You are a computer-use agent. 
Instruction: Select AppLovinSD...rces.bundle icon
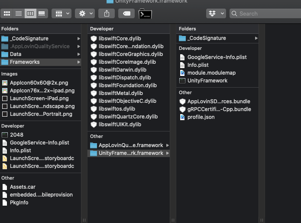pyautogui.click(x=182, y=102)
